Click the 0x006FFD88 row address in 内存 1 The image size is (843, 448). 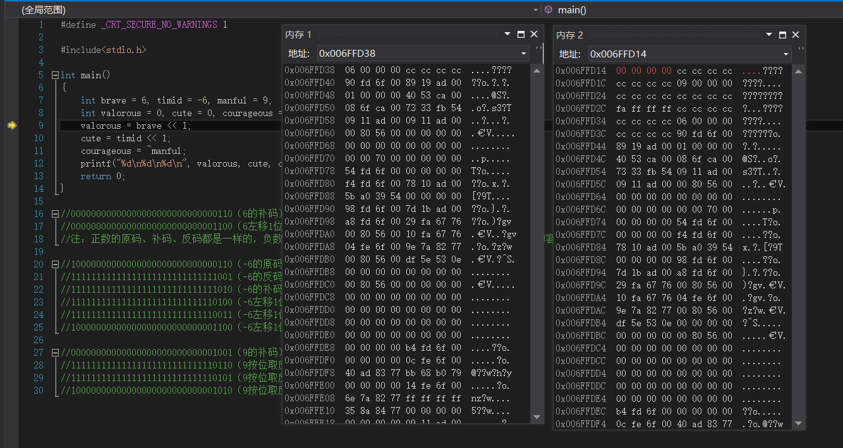point(310,196)
